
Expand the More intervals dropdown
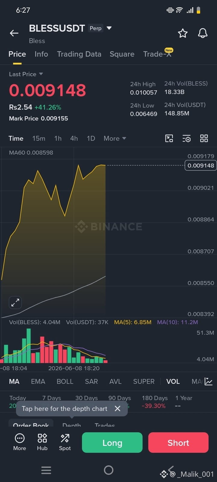tap(115, 138)
